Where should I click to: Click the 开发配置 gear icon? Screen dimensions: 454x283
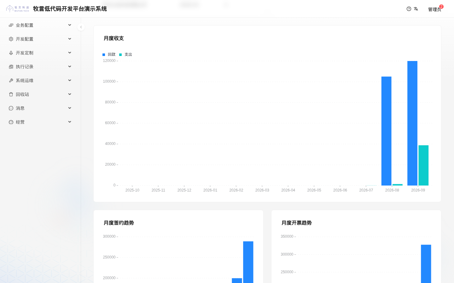coord(11,39)
